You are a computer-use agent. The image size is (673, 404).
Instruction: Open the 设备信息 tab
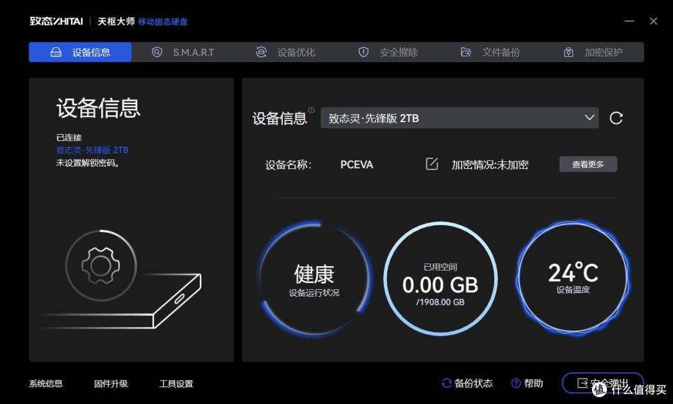coord(80,52)
